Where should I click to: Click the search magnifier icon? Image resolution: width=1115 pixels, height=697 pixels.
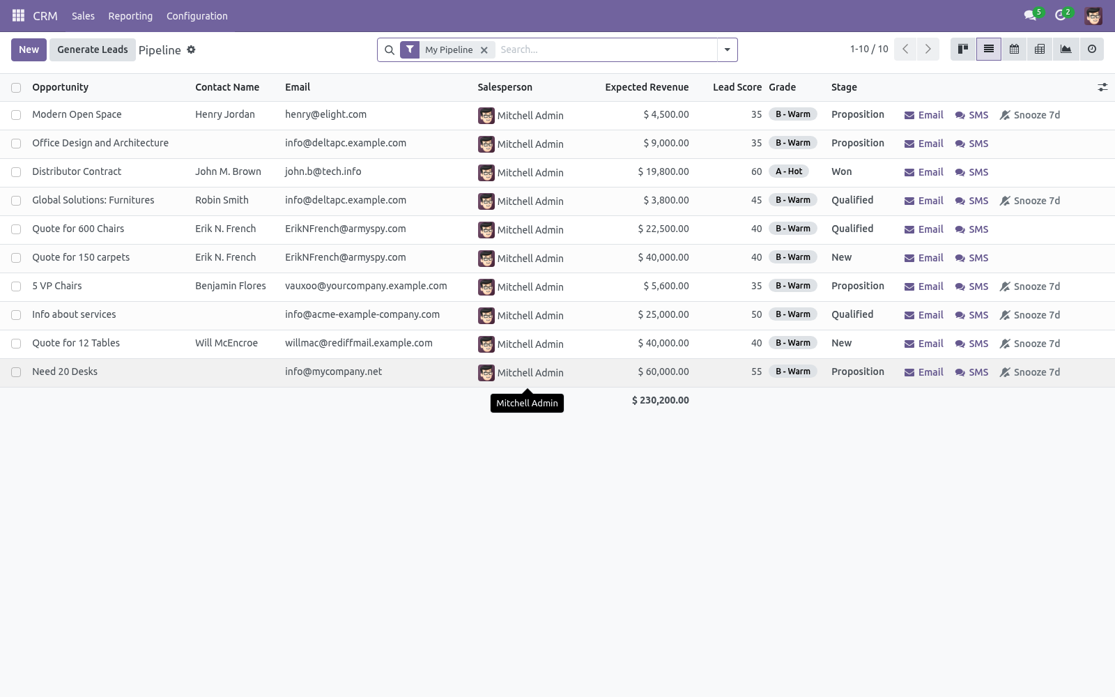(390, 49)
